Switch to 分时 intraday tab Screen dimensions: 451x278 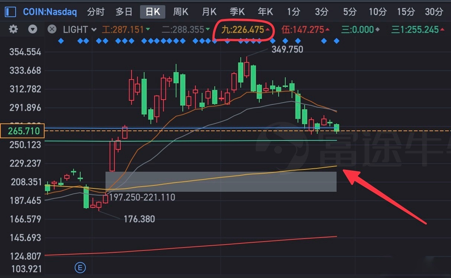point(96,12)
